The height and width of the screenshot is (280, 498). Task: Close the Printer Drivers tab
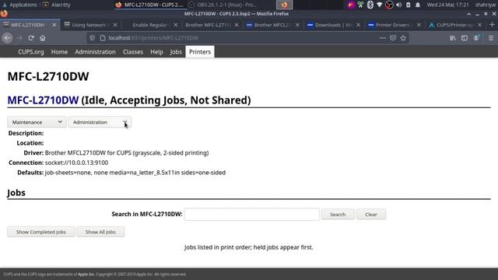pyautogui.click(x=419, y=25)
